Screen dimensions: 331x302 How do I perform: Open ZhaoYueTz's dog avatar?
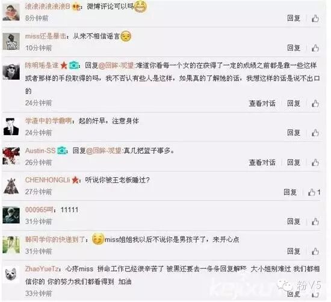coord(11,274)
